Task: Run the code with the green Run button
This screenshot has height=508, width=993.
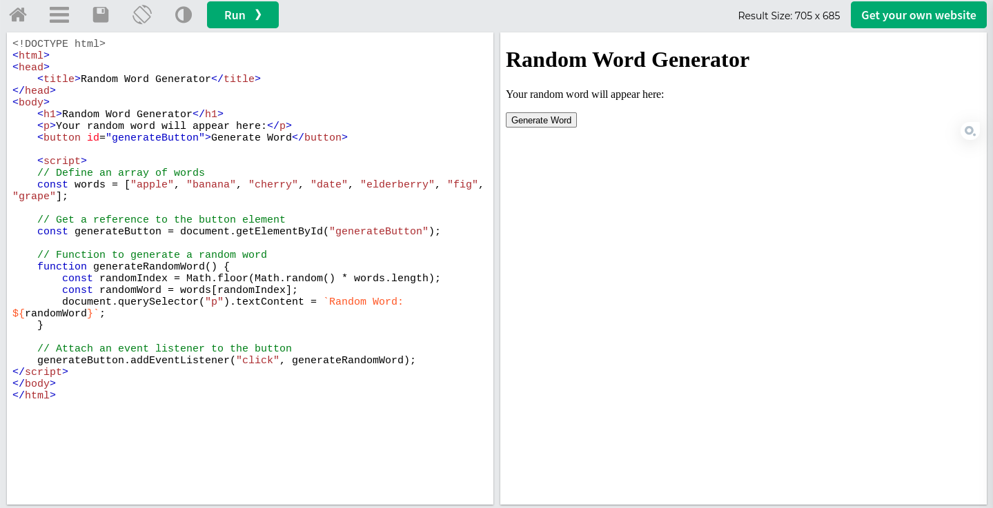Action: pyautogui.click(x=242, y=14)
